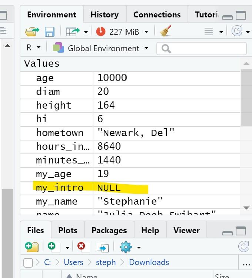This screenshot has height=278, width=252.
Task: Click the hometown variable name
Action: 60,133
